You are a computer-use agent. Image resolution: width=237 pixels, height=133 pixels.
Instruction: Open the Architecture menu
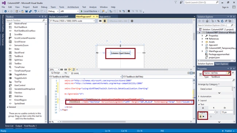[73, 7]
